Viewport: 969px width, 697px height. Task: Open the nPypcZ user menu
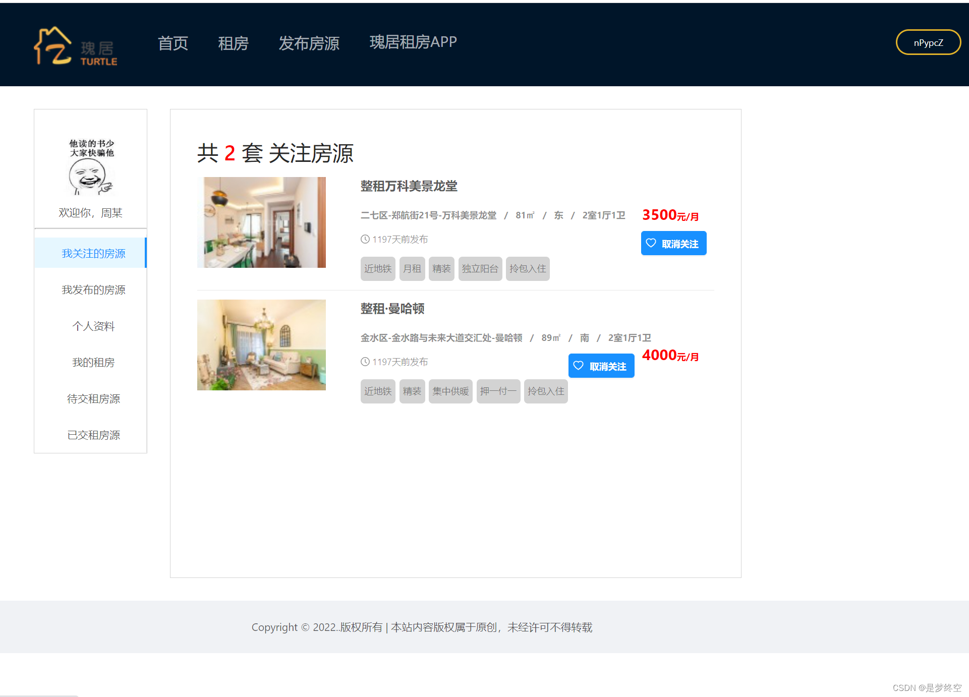click(x=928, y=42)
